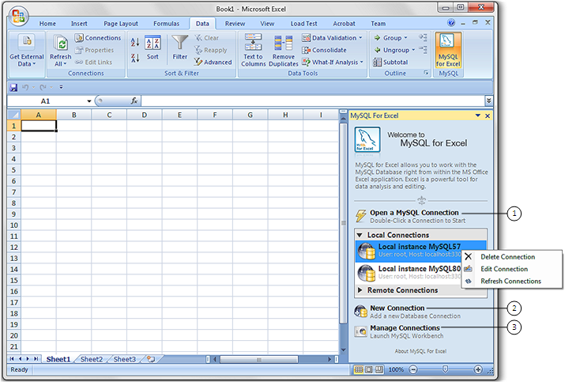Click Zoom In plus button

point(478,369)
